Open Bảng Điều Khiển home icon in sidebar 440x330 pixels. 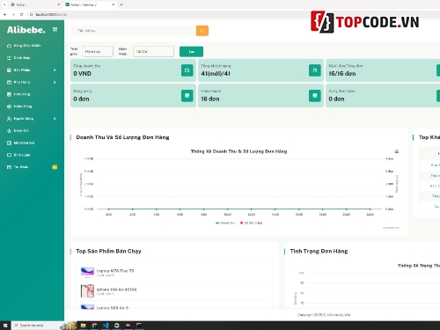(x=9, y=46)
